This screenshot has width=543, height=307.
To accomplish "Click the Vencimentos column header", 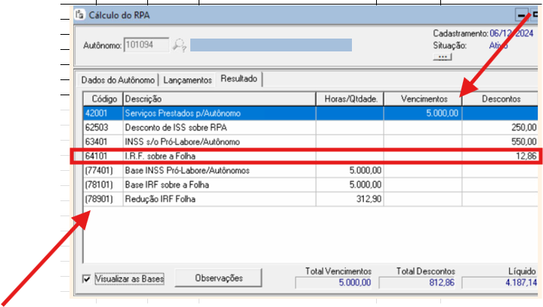I will coord(423,98).
